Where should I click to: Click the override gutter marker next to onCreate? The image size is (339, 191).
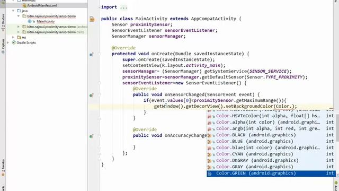point(92,54)
